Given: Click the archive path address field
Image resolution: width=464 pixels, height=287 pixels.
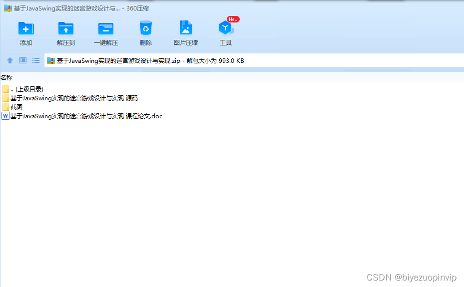Looking at the screenshot, I should 254,60.
